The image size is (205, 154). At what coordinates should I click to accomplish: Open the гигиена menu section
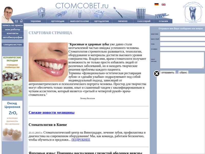[123, 21]
